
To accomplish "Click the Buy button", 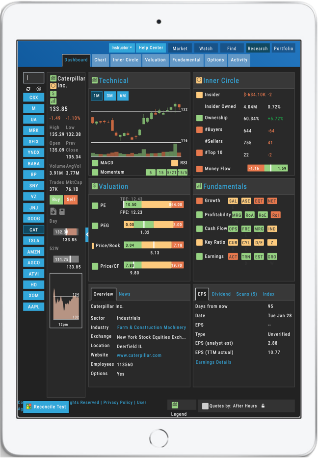I will (56, 200).
